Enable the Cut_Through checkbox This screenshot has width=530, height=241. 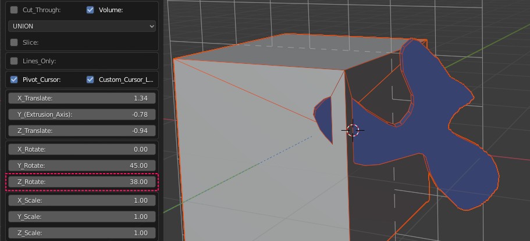click(15, 10)
